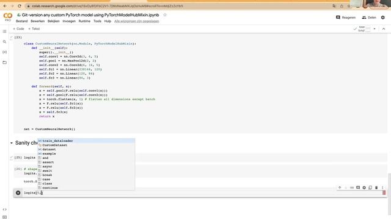391x219 pixels.
Task: Open the Invoegen menu
Action: pos(69,21)
